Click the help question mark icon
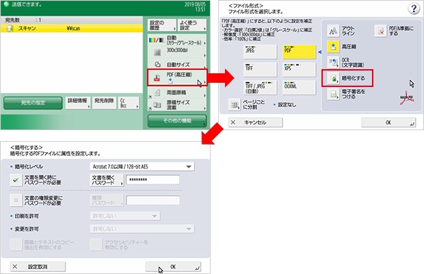Image resolution: width=424 pixels, height=274 pixels. [x=412, y=8]
